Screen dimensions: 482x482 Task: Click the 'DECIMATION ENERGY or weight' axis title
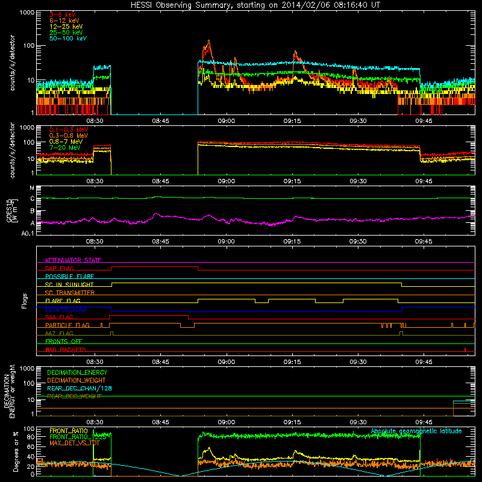tap(9, 391)
